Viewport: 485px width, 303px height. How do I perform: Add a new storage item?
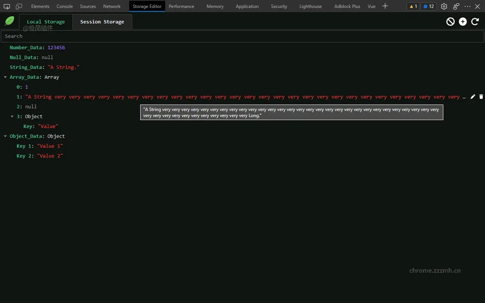pyautogui.click(x=463, y=22)
